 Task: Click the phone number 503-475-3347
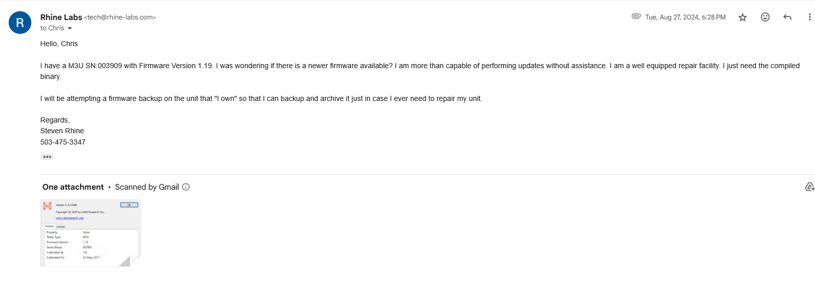coord(63,142)
